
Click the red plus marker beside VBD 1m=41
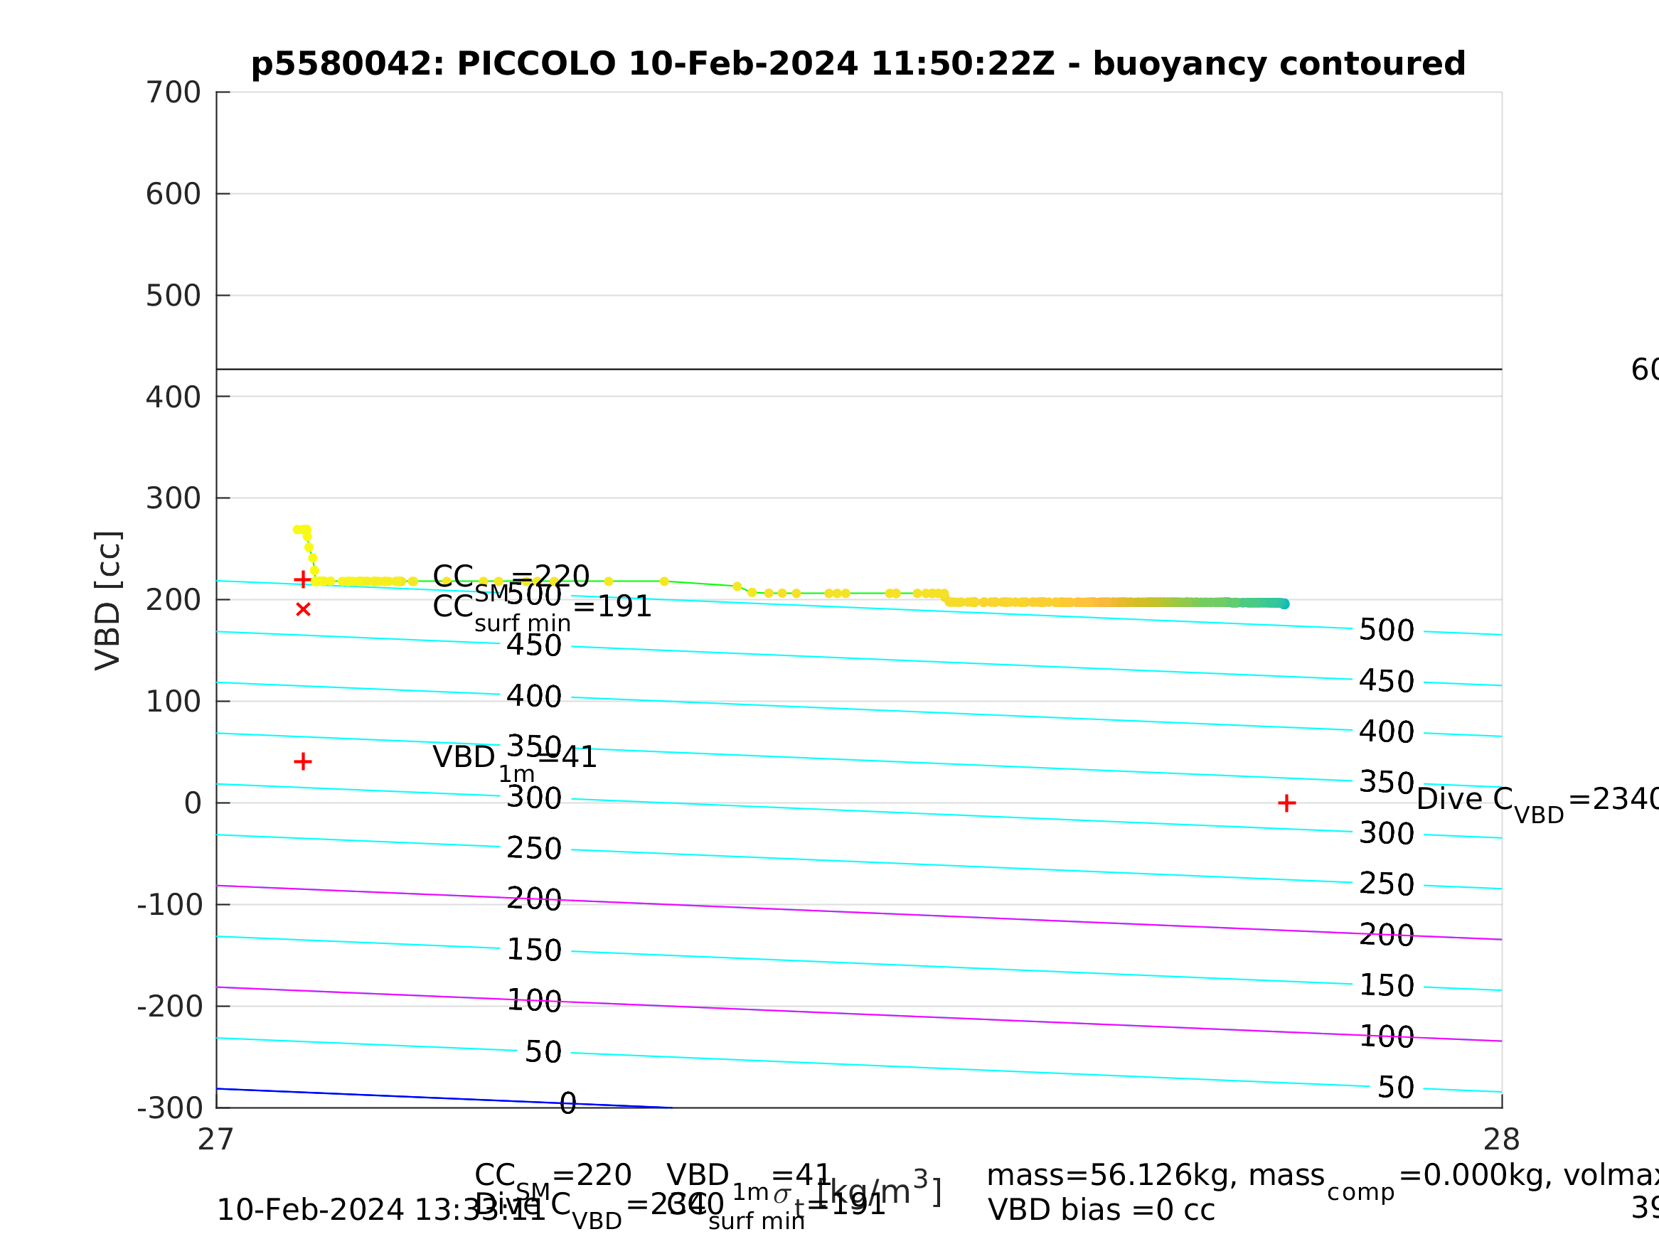(x=302, y=762)
